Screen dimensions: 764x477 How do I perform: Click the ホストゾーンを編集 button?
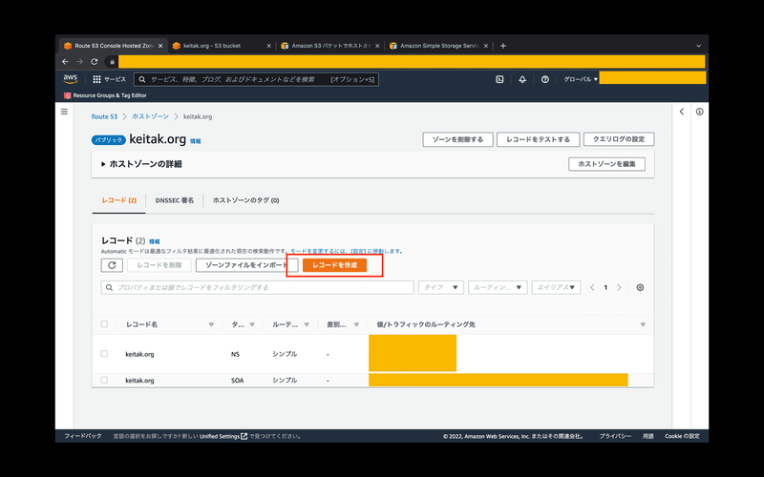tap(606, 164)
